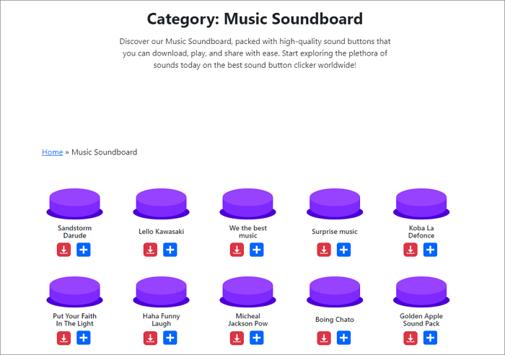Play the Golden Apple Sound Pack button
Image resolution: width=505 pixels, height=355 pixels.
click(x=421, y=290)
